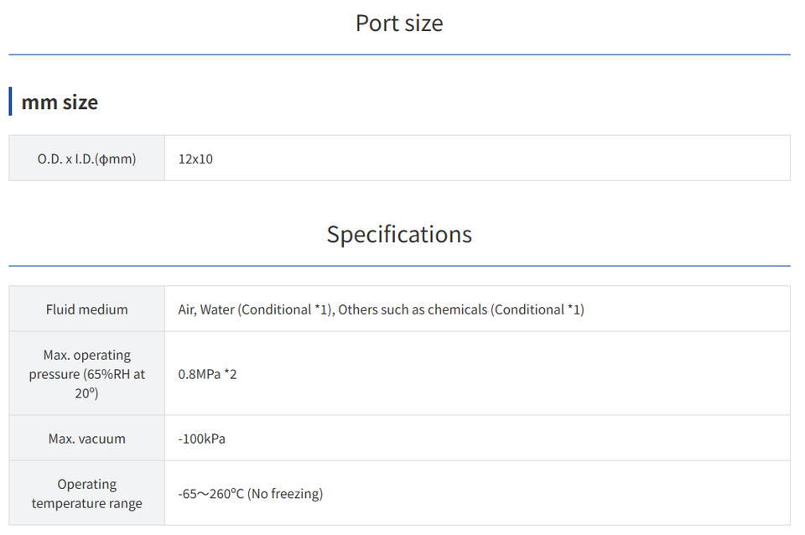Click the "mm size" subheading

coord(60,102)
